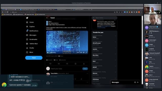The height and width of the screenshot is (91, 162).
Task: Open more options for Max Adam trend
Action: [x=115, y=54]
